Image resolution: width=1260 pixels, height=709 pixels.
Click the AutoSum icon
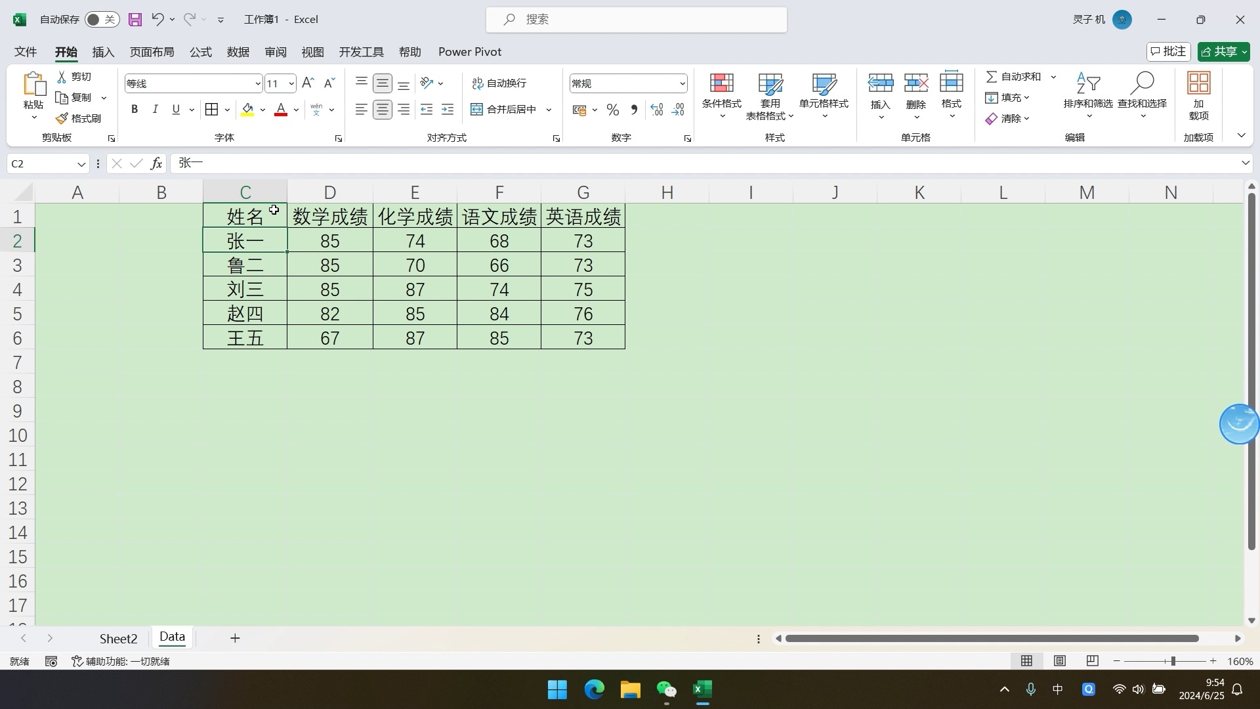coord(992,76)
